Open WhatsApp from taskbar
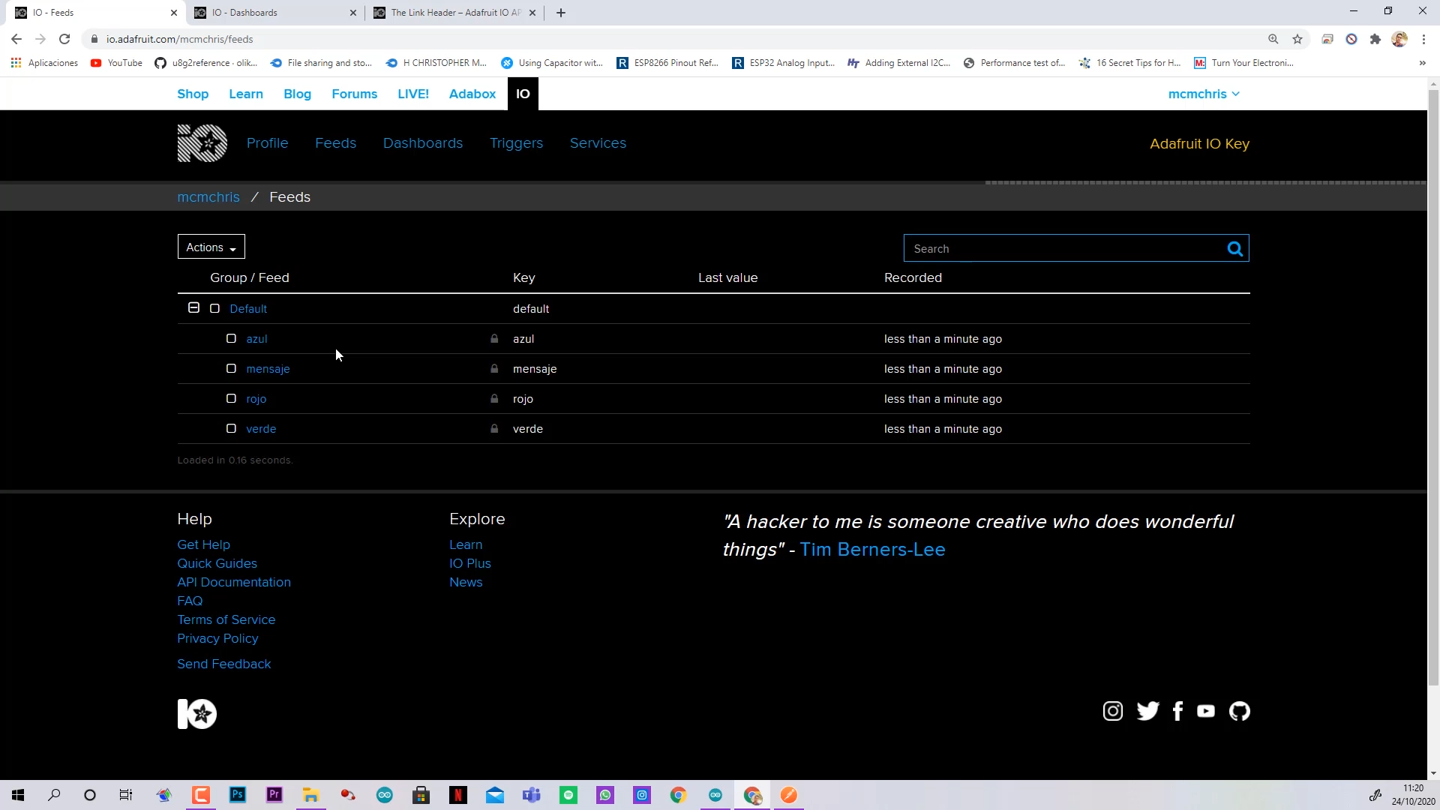 (x=605, y=795)
